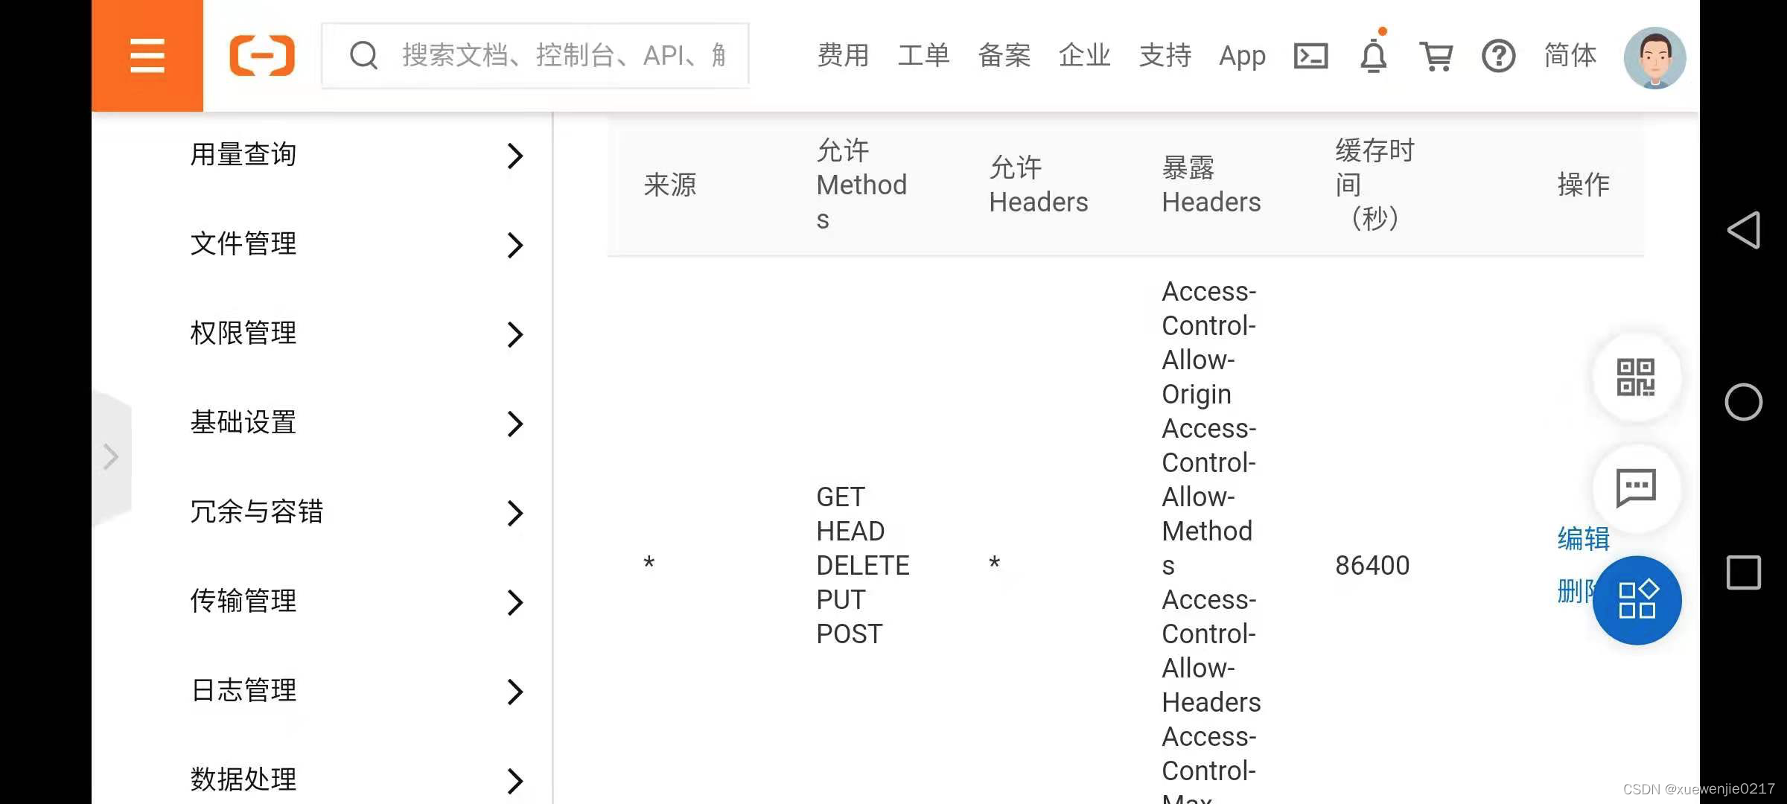Screen dimensions: 1787x804
Task: Expand the 文件管理 menu
Action: pos(357,244)
